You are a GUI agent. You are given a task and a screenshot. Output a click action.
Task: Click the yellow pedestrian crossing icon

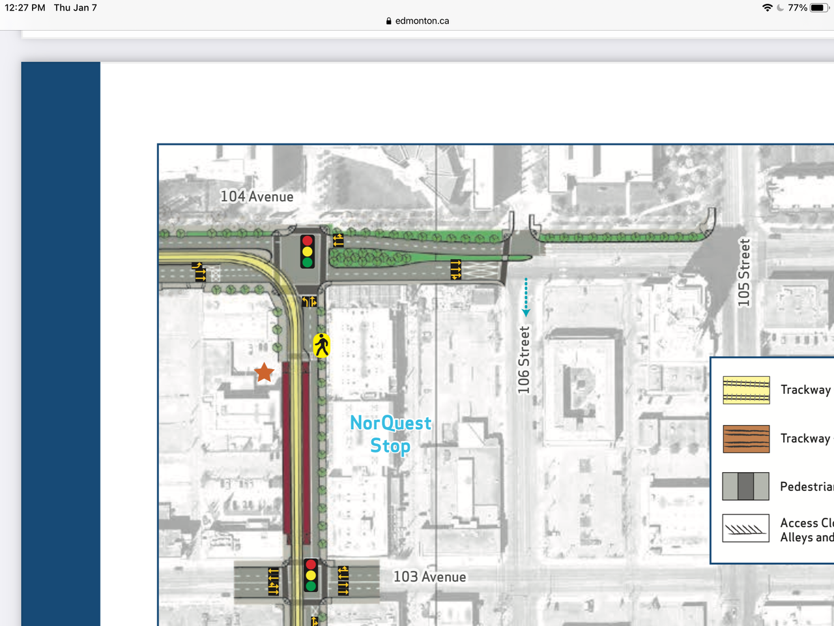pyautogui.click(x=321, y=345)
